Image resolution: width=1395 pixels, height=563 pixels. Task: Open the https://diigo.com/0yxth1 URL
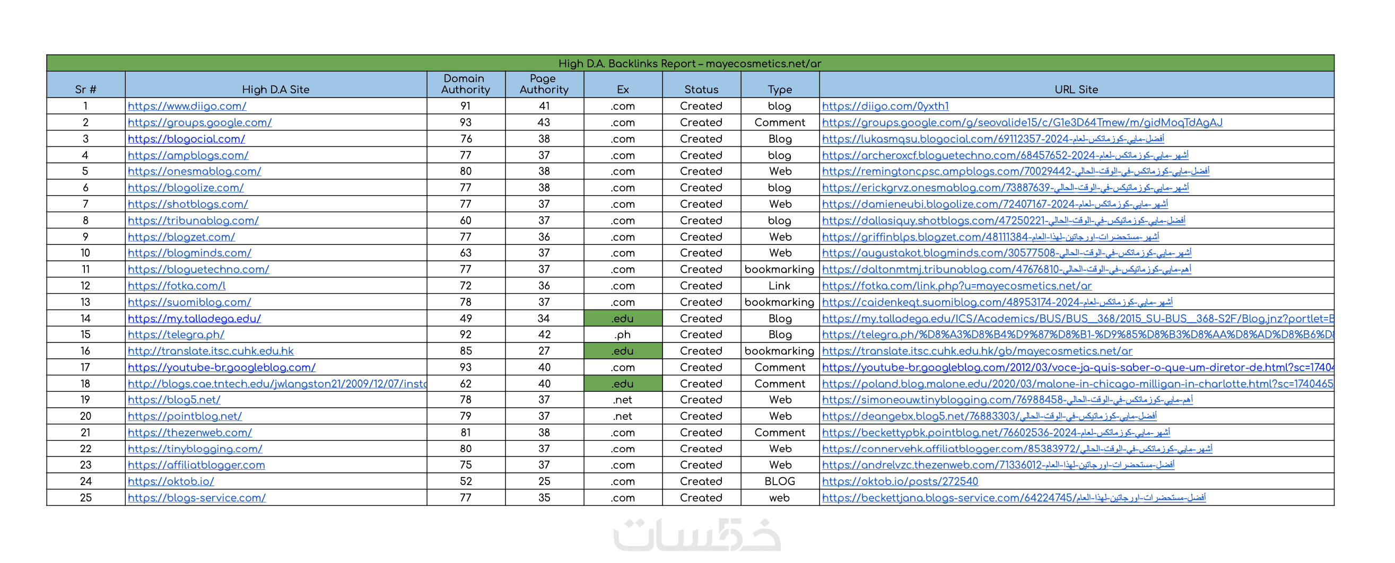click(885, 106)
